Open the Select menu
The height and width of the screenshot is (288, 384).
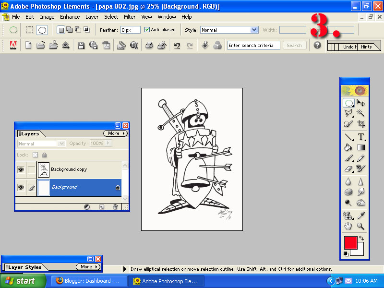(111, 17)
